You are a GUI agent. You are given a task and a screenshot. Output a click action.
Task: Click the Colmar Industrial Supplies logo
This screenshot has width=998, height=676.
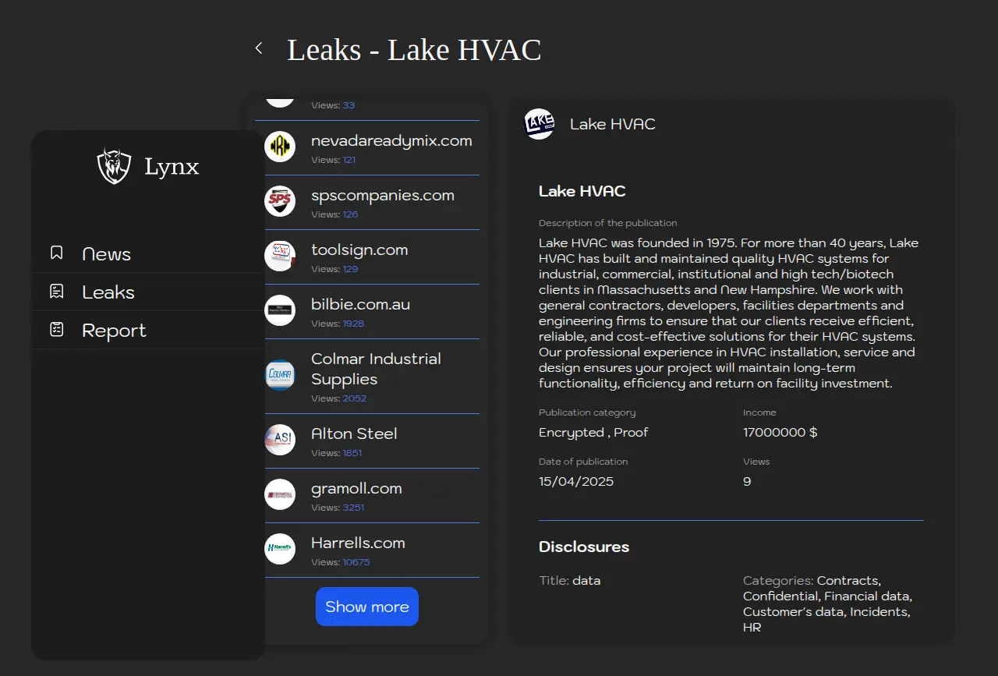(280, 375)
